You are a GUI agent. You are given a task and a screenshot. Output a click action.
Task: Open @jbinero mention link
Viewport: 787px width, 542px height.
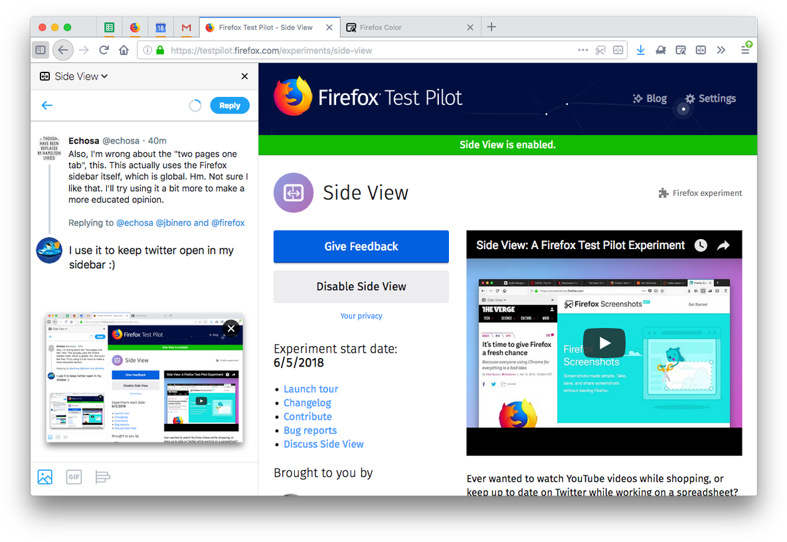click(x=173, y=223)
